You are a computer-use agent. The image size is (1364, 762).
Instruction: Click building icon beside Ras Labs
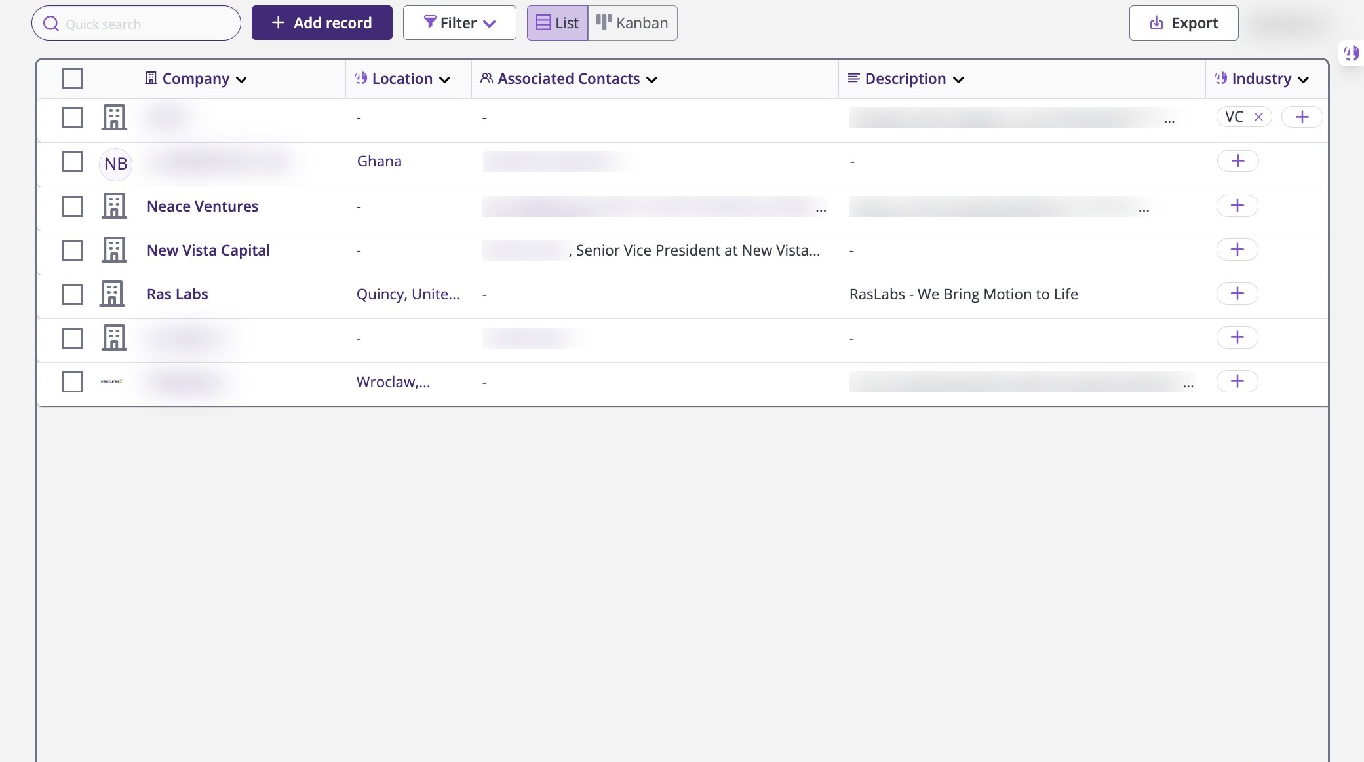(x=112, y=294)
